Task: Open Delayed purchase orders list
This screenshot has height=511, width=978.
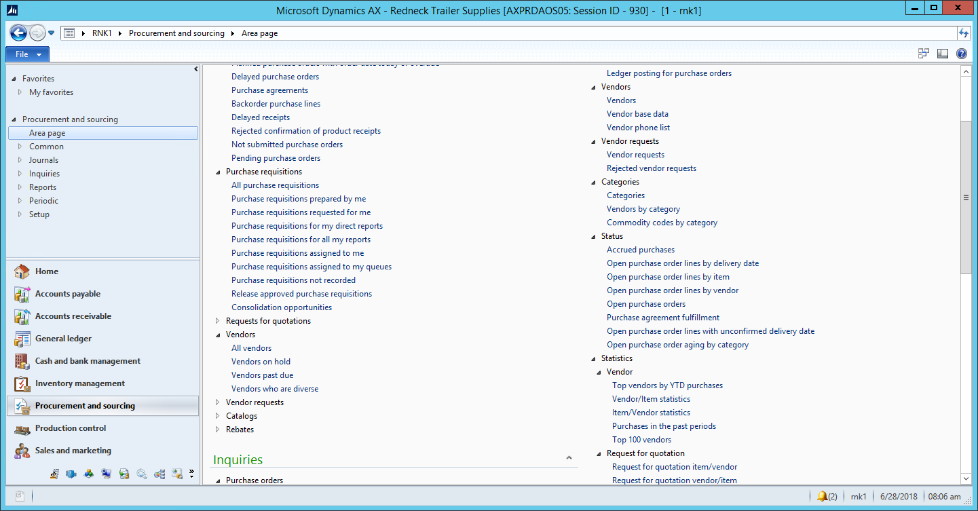Action: coord(275,77)
